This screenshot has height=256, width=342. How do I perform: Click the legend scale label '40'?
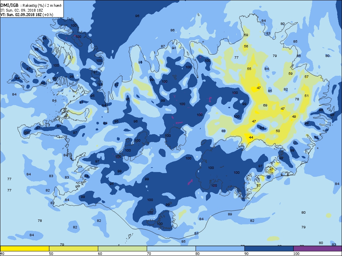pyautogui.click(x=2, y=254)
